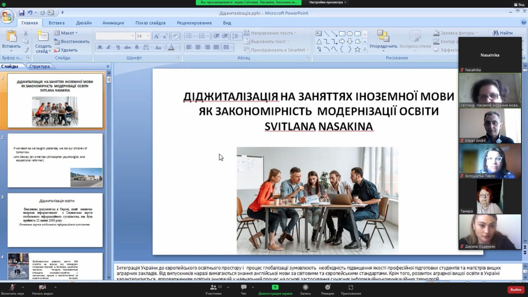Screen dimensions: 528x297
Task: Click the Record (Запись) icon
Action: click(305, 287)
